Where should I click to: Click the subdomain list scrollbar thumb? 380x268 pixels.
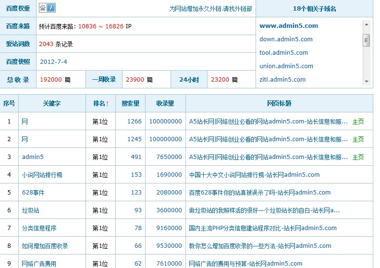[x=366, y=40]
